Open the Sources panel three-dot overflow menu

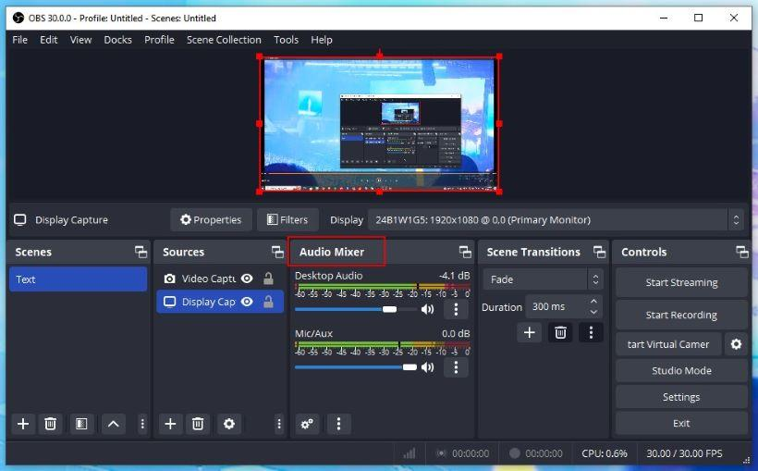coord(279,424)
